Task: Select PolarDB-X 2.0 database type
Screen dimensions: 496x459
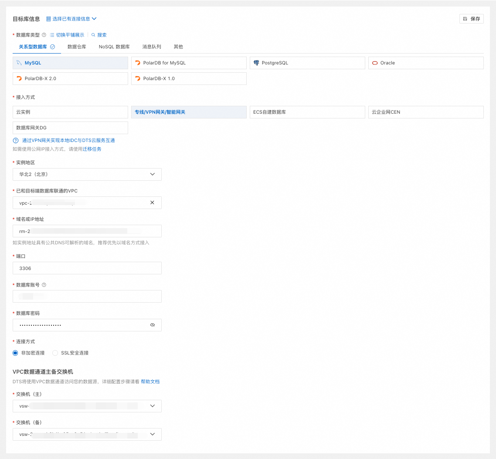Action: point(70,79)
